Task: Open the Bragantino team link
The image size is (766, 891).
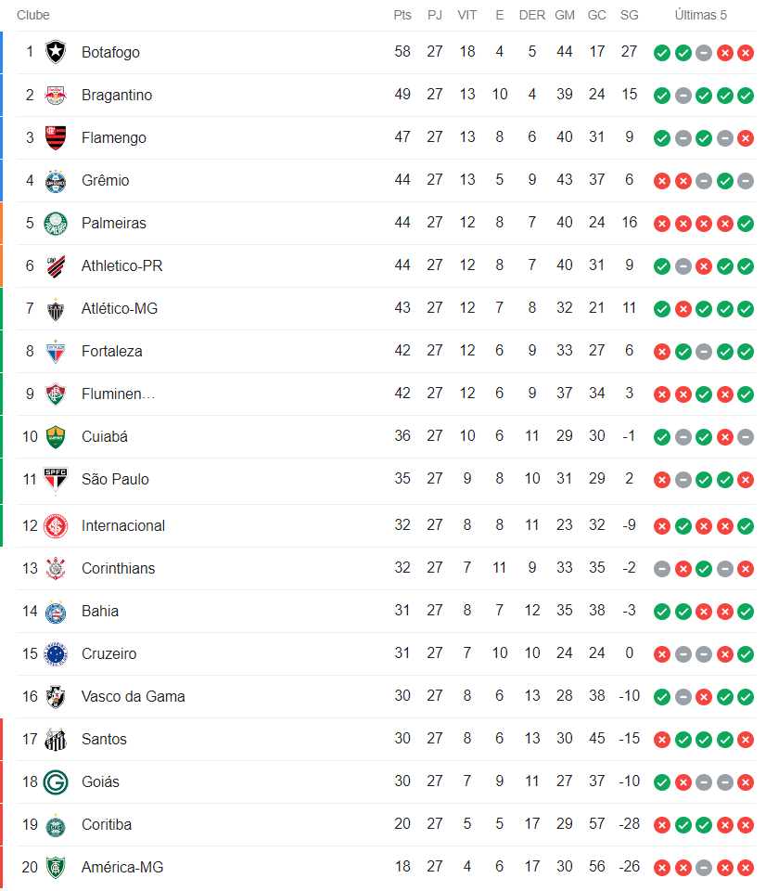Action: click(117, 95)
